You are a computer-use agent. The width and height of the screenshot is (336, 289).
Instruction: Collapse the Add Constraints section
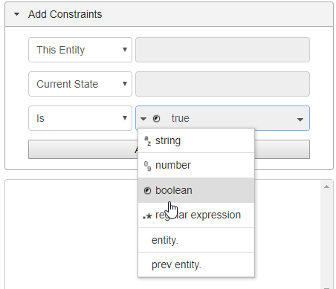click(x=16, y=14)
